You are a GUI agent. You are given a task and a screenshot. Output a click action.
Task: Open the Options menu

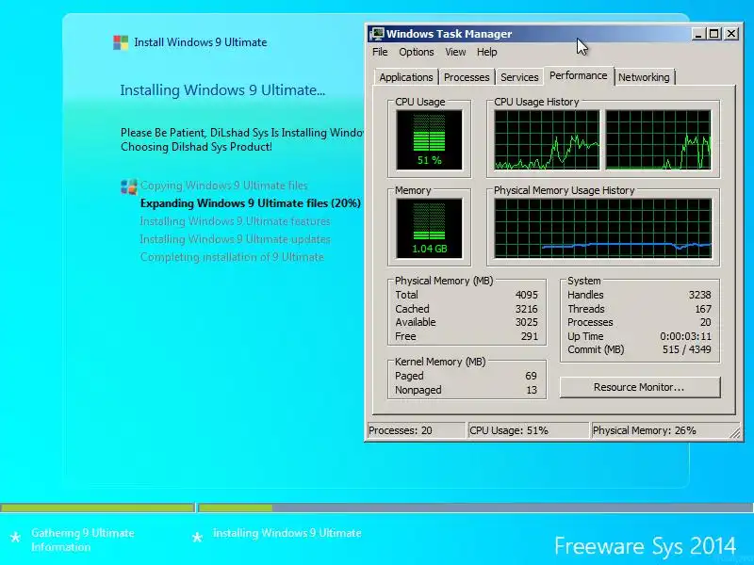tap(416, 52)
